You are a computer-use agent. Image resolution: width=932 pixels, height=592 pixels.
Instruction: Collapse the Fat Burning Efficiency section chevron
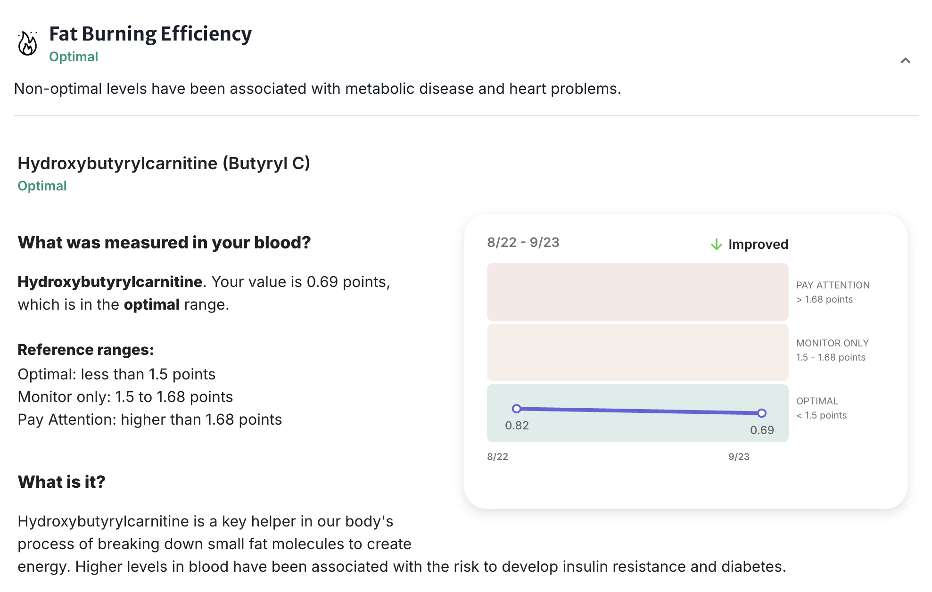tap(905, 60)
